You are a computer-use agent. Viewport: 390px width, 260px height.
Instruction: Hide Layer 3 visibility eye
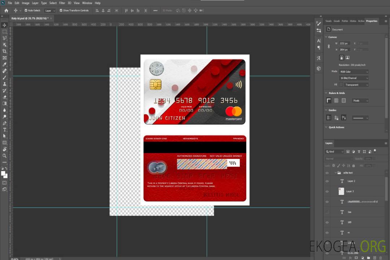(327, 191)
